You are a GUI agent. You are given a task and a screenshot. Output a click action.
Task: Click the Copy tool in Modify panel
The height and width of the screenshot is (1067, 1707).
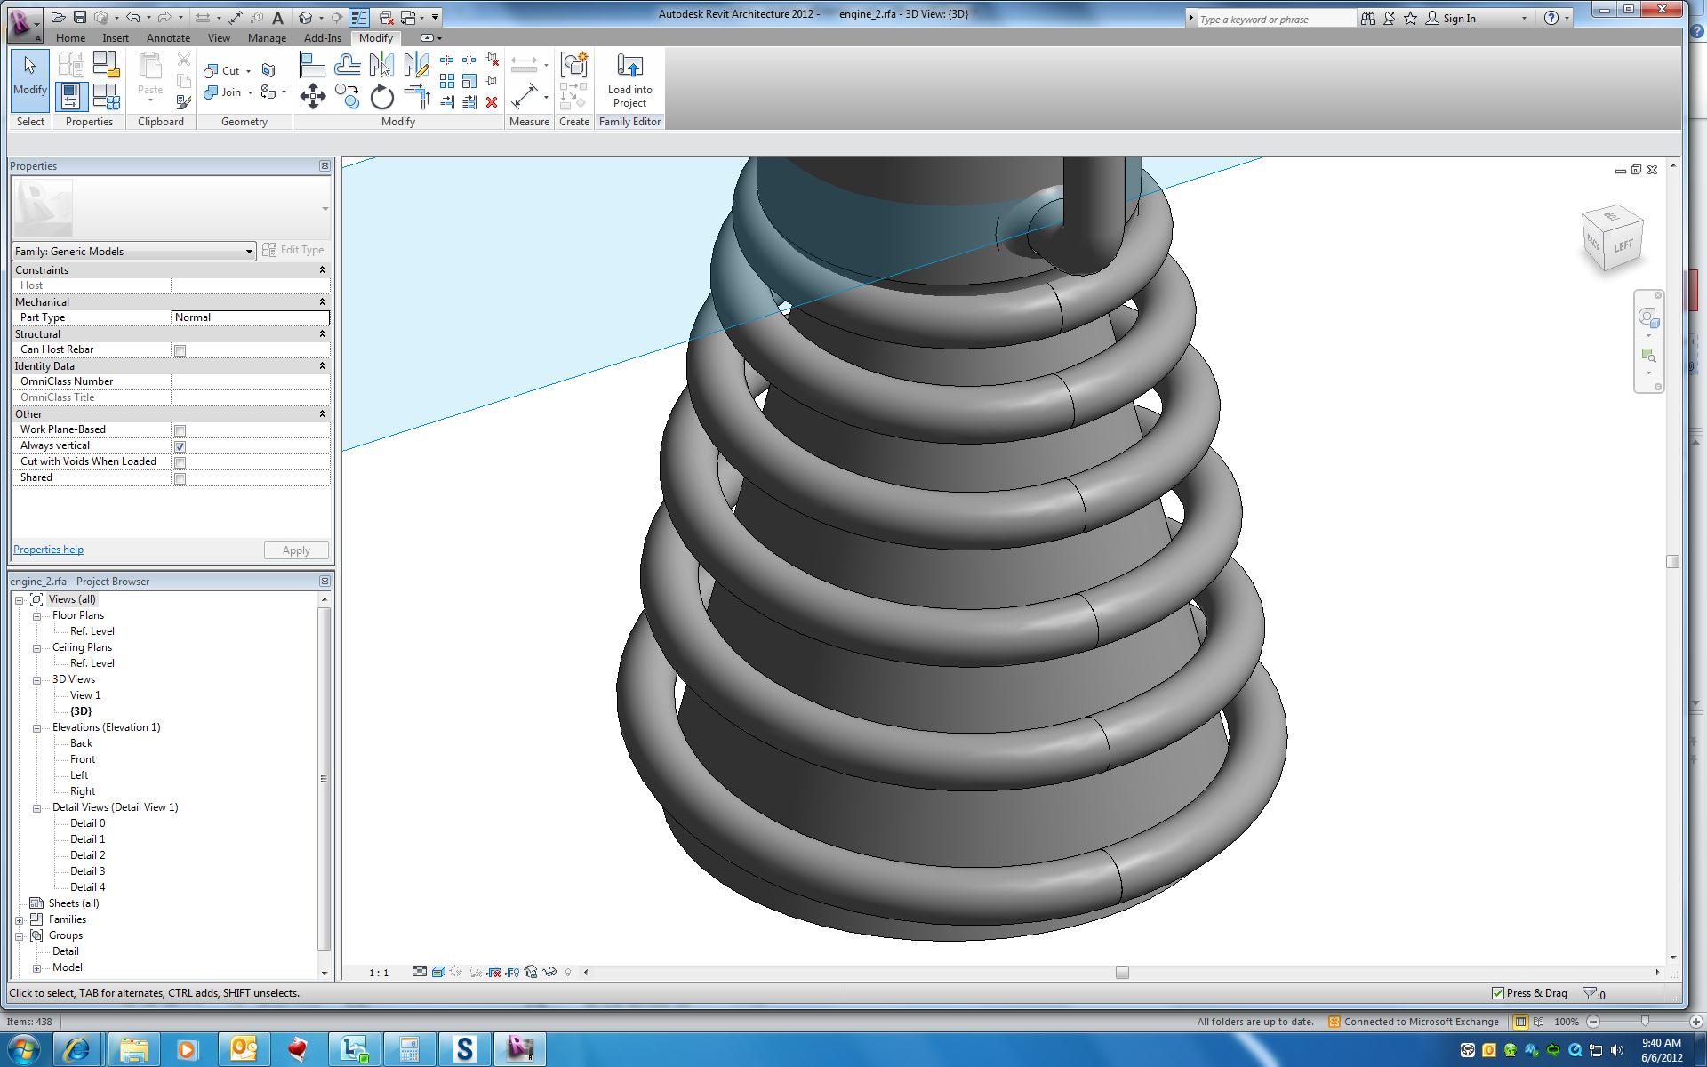pos(347,96)
